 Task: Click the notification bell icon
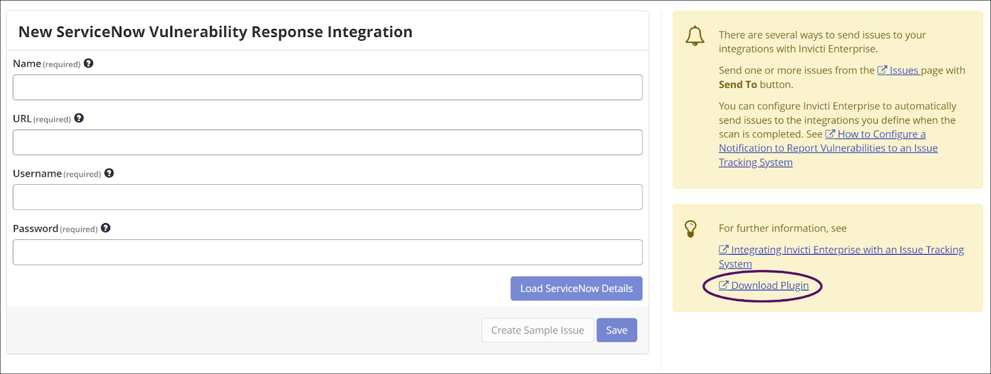(x=695, y=36)
